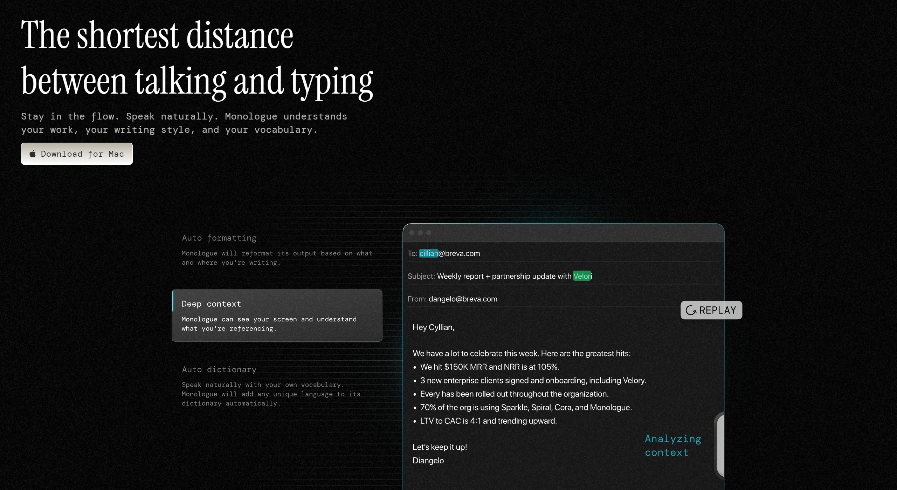Click the Apple logo icon

[x=33, y=154]
